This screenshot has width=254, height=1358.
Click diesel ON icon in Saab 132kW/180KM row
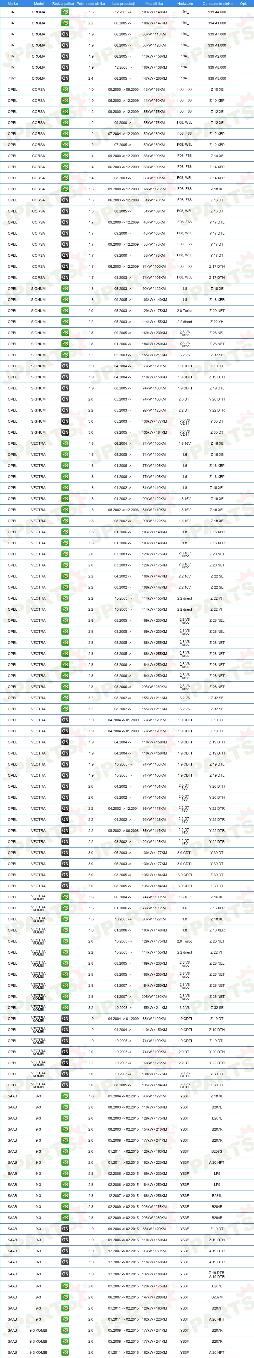[x=65, y=1274]
